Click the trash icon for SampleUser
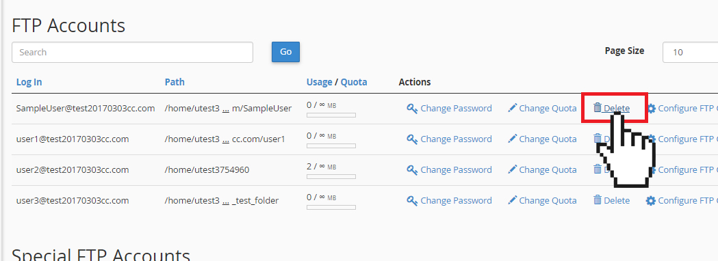This screenshot has width=718, height=261. (597, 108)
